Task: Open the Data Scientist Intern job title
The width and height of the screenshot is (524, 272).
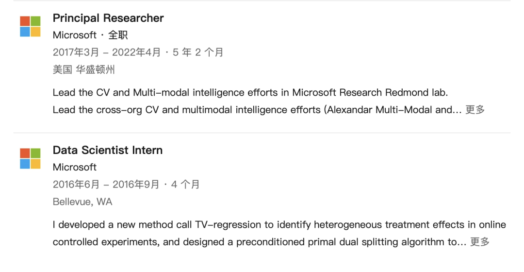Action: (x=108, y=150)
